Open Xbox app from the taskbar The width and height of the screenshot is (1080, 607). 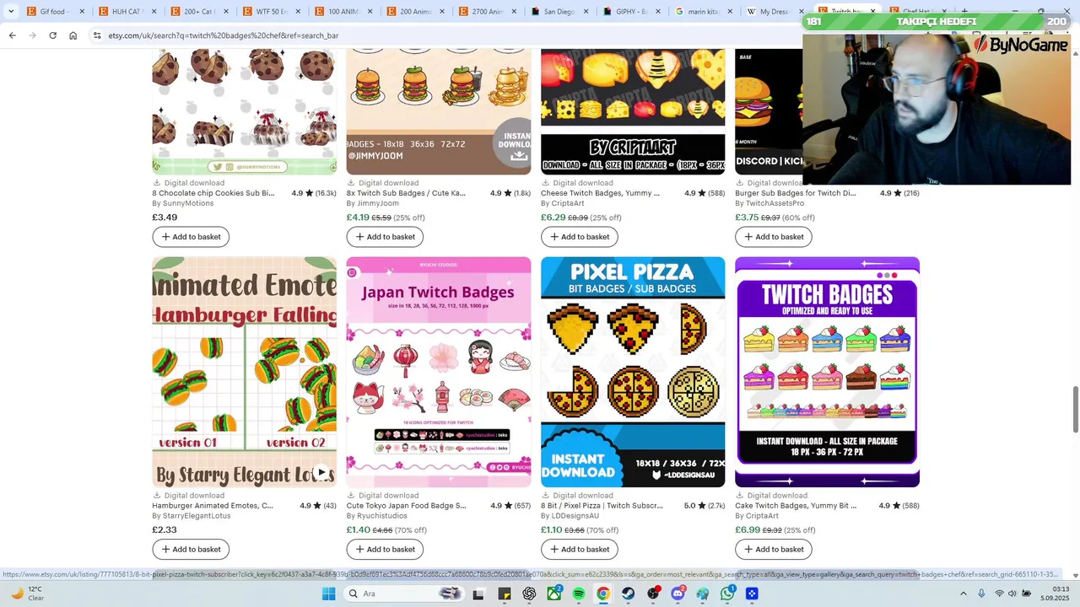[x=554, y=594]
